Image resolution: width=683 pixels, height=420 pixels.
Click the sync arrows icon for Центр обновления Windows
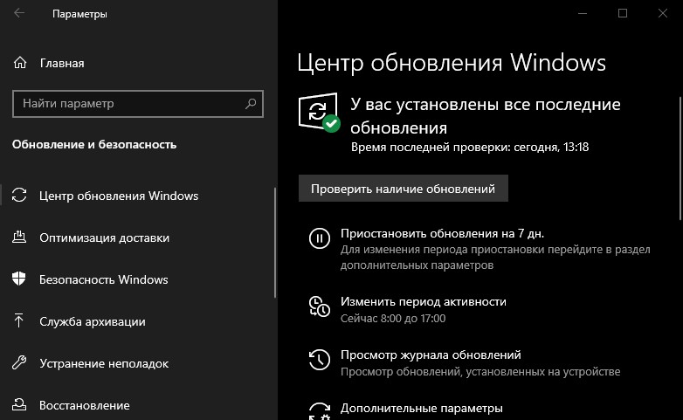click(x=19, y=195)
